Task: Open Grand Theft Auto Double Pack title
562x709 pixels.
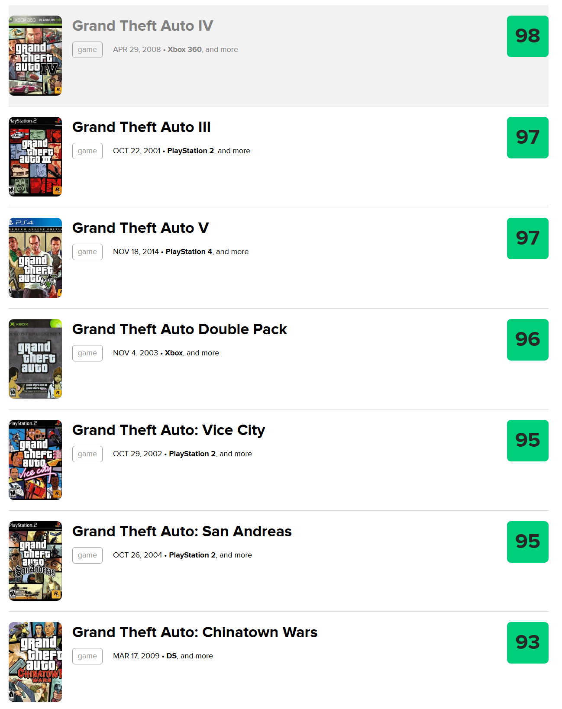Action: [x=179, y=329]
